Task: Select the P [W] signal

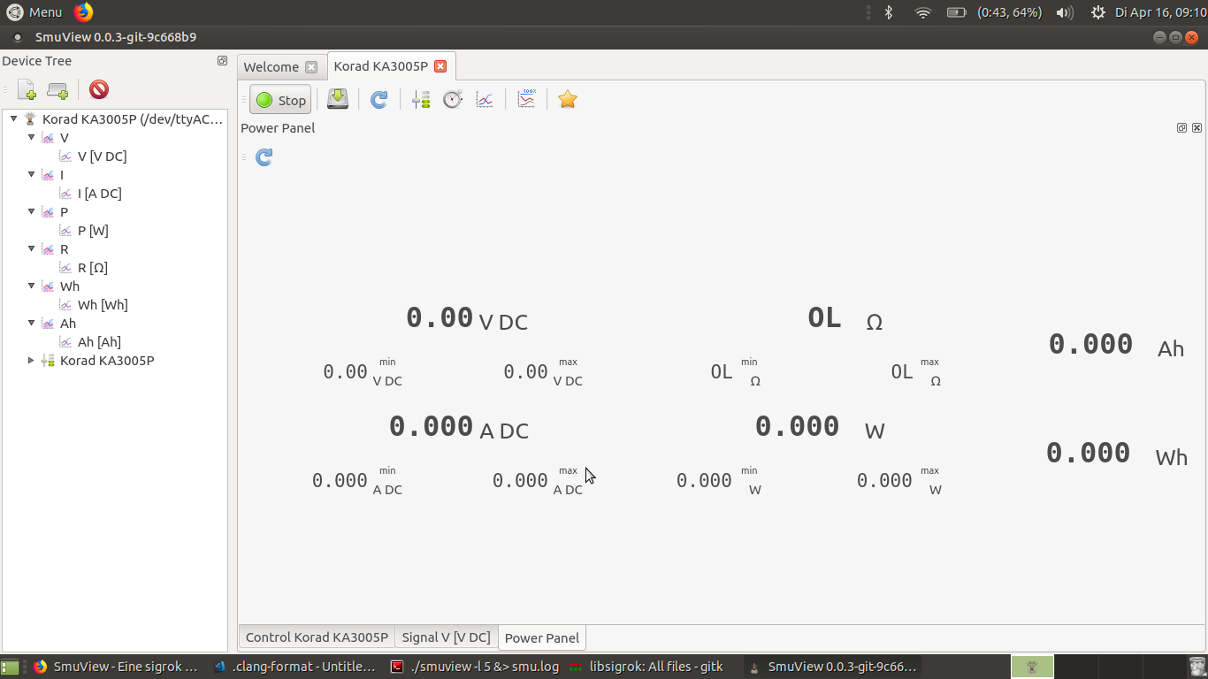Action: pyautogui.click(x=93, y=231)
